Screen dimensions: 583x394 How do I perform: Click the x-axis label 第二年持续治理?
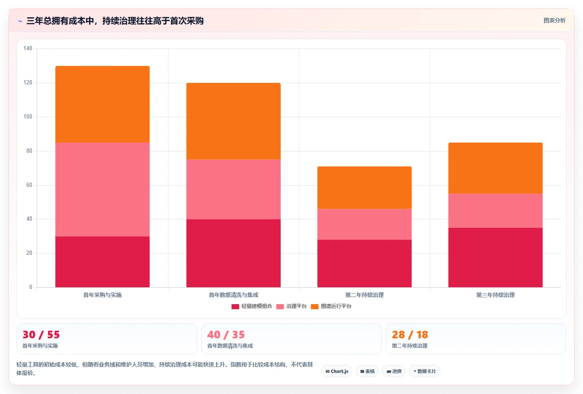click(x=364, y=295)
